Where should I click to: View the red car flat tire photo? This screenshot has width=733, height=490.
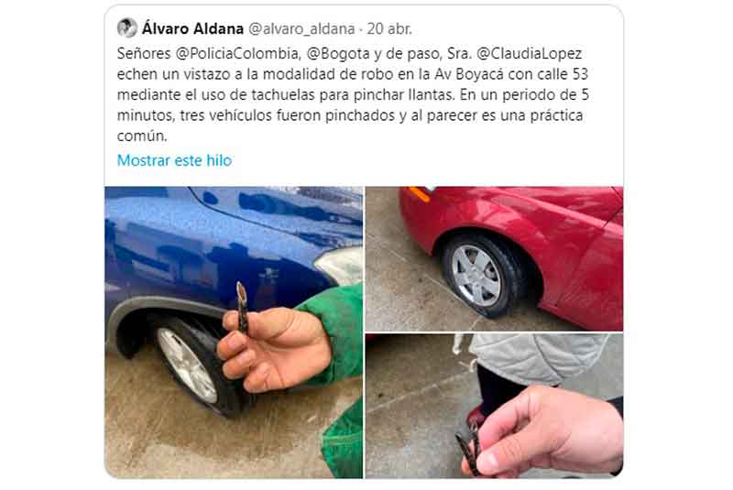coord(494,259)
